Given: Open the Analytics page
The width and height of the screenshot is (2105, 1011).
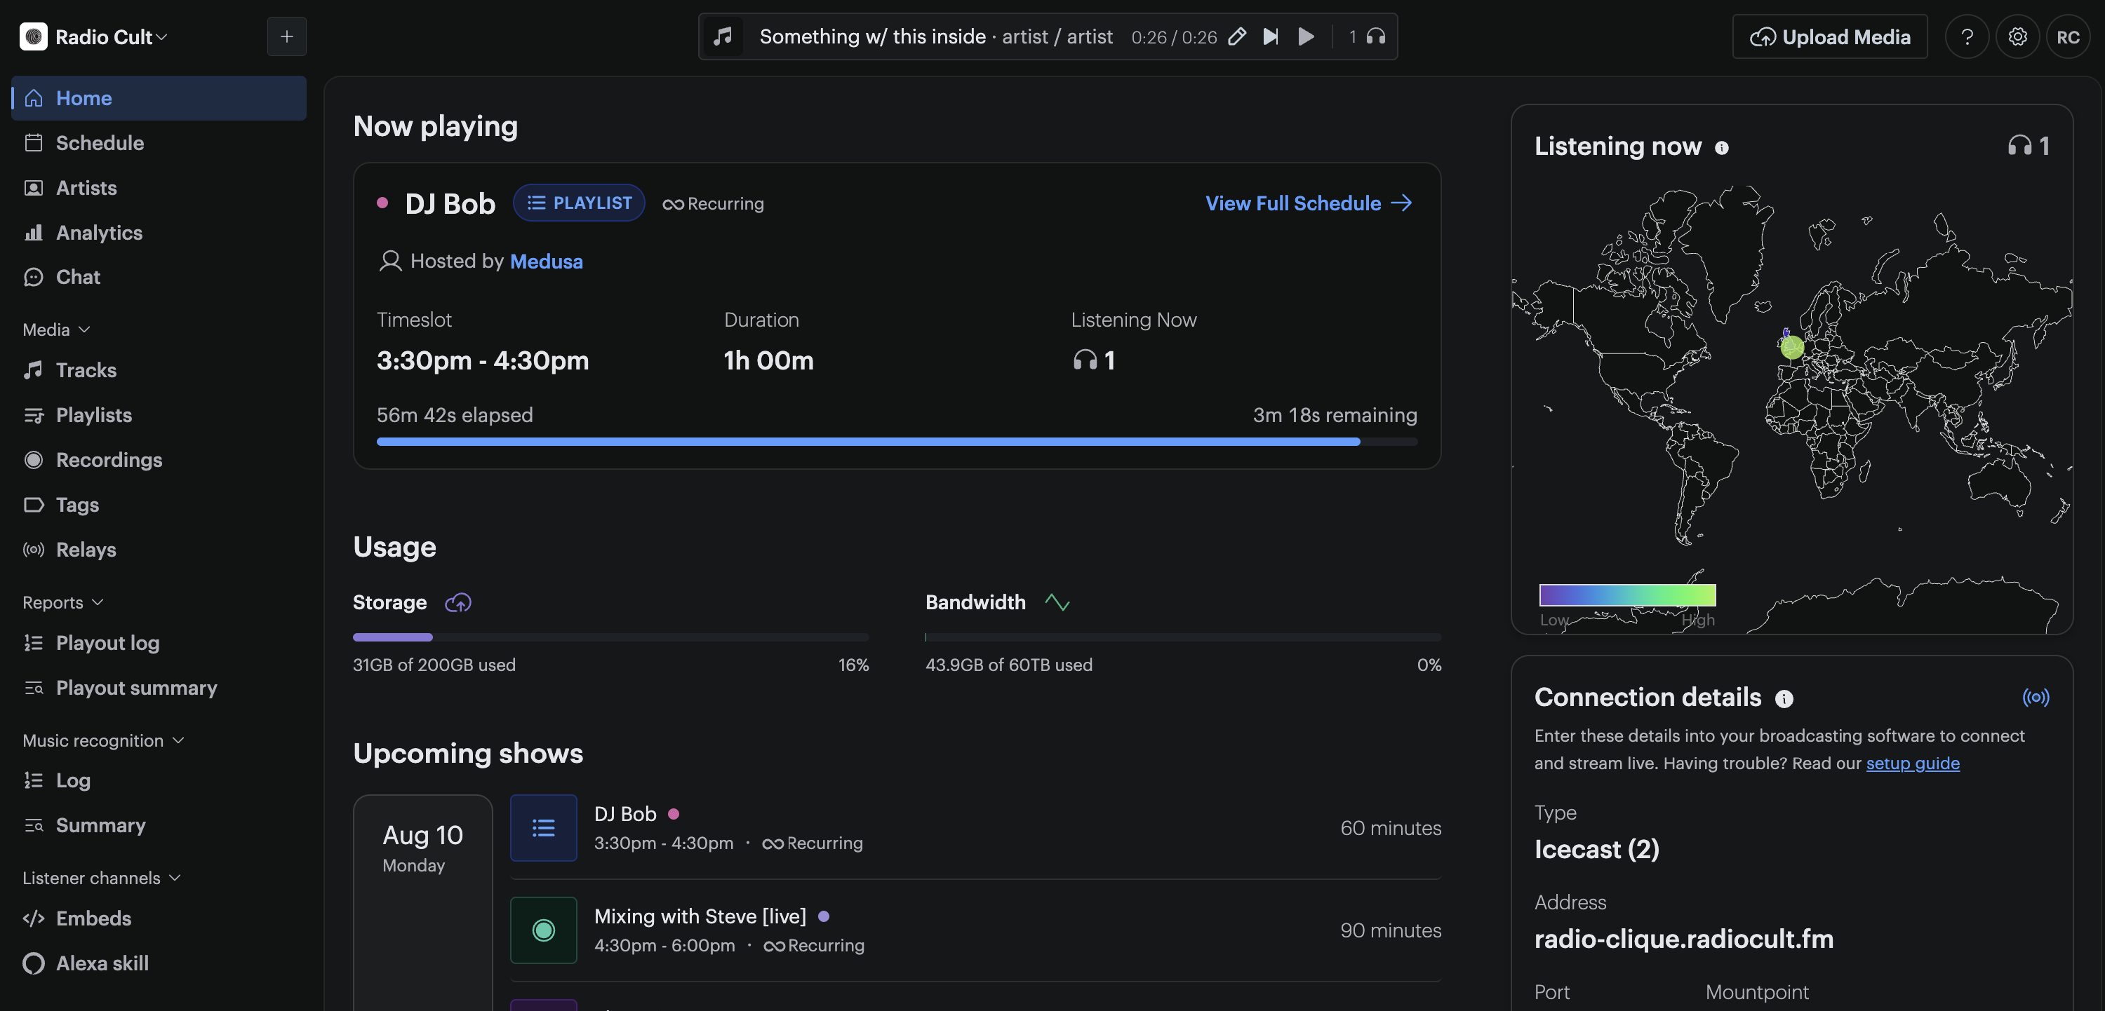Looking at the screenshot, I should click(x=159, y=233).
